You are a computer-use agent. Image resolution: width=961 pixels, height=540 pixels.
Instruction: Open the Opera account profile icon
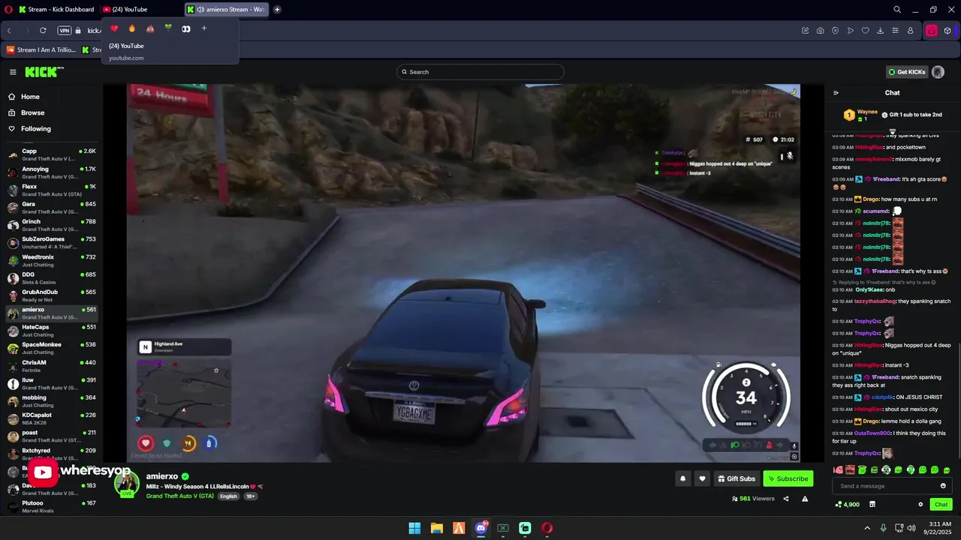pyautogui.click(x=910, y=31)
